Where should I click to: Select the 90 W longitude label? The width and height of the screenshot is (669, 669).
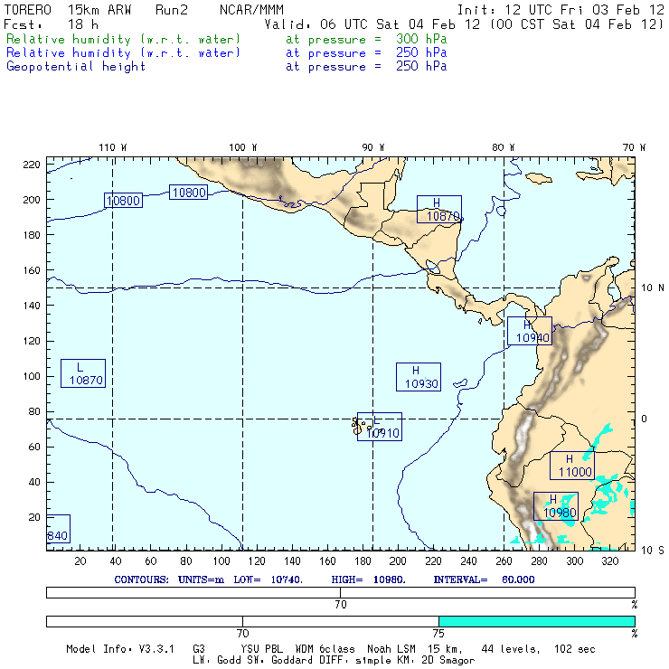372,147
